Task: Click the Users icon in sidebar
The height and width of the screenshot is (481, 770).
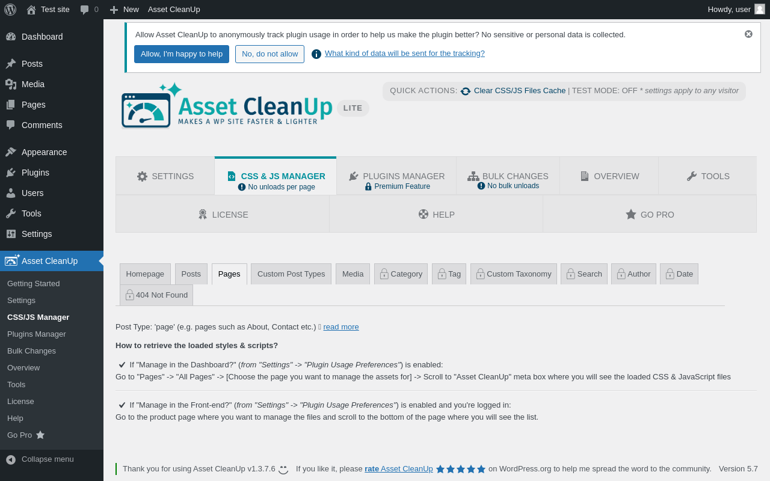Action: coord(11,193)
